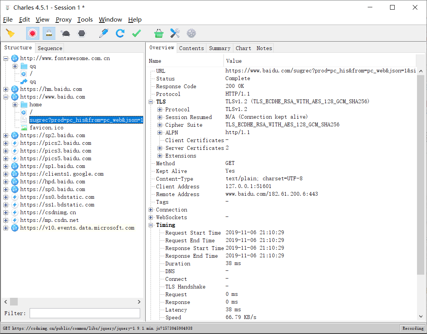Viewport: 427px width, 334px height.
Task: Toggle recording with the red record icon
Action: 32,33
